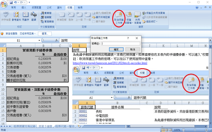
Task: Click the select-all corner of main worksheet
Action: tap(3, 46)
